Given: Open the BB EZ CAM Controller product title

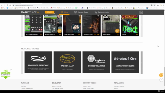Looking at the screenshot, I should click(32, 34).
